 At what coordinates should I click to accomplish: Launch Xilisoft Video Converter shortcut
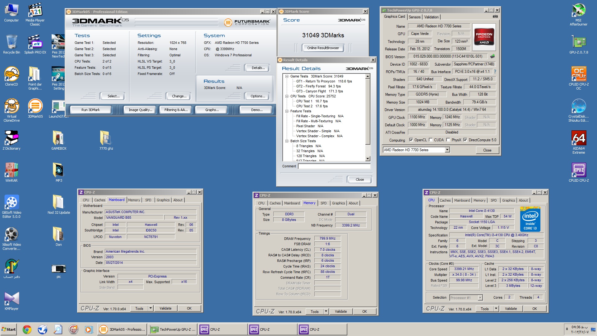click(12, 239)
